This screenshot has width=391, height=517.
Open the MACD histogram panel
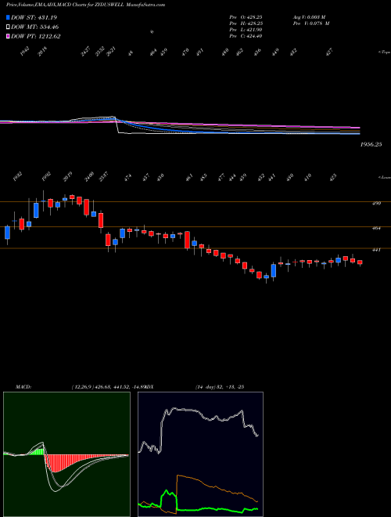pos(66,454)
